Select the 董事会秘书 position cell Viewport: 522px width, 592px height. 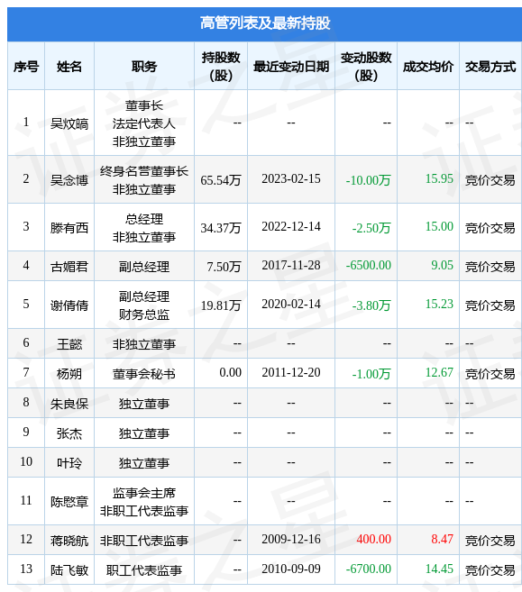144,374
